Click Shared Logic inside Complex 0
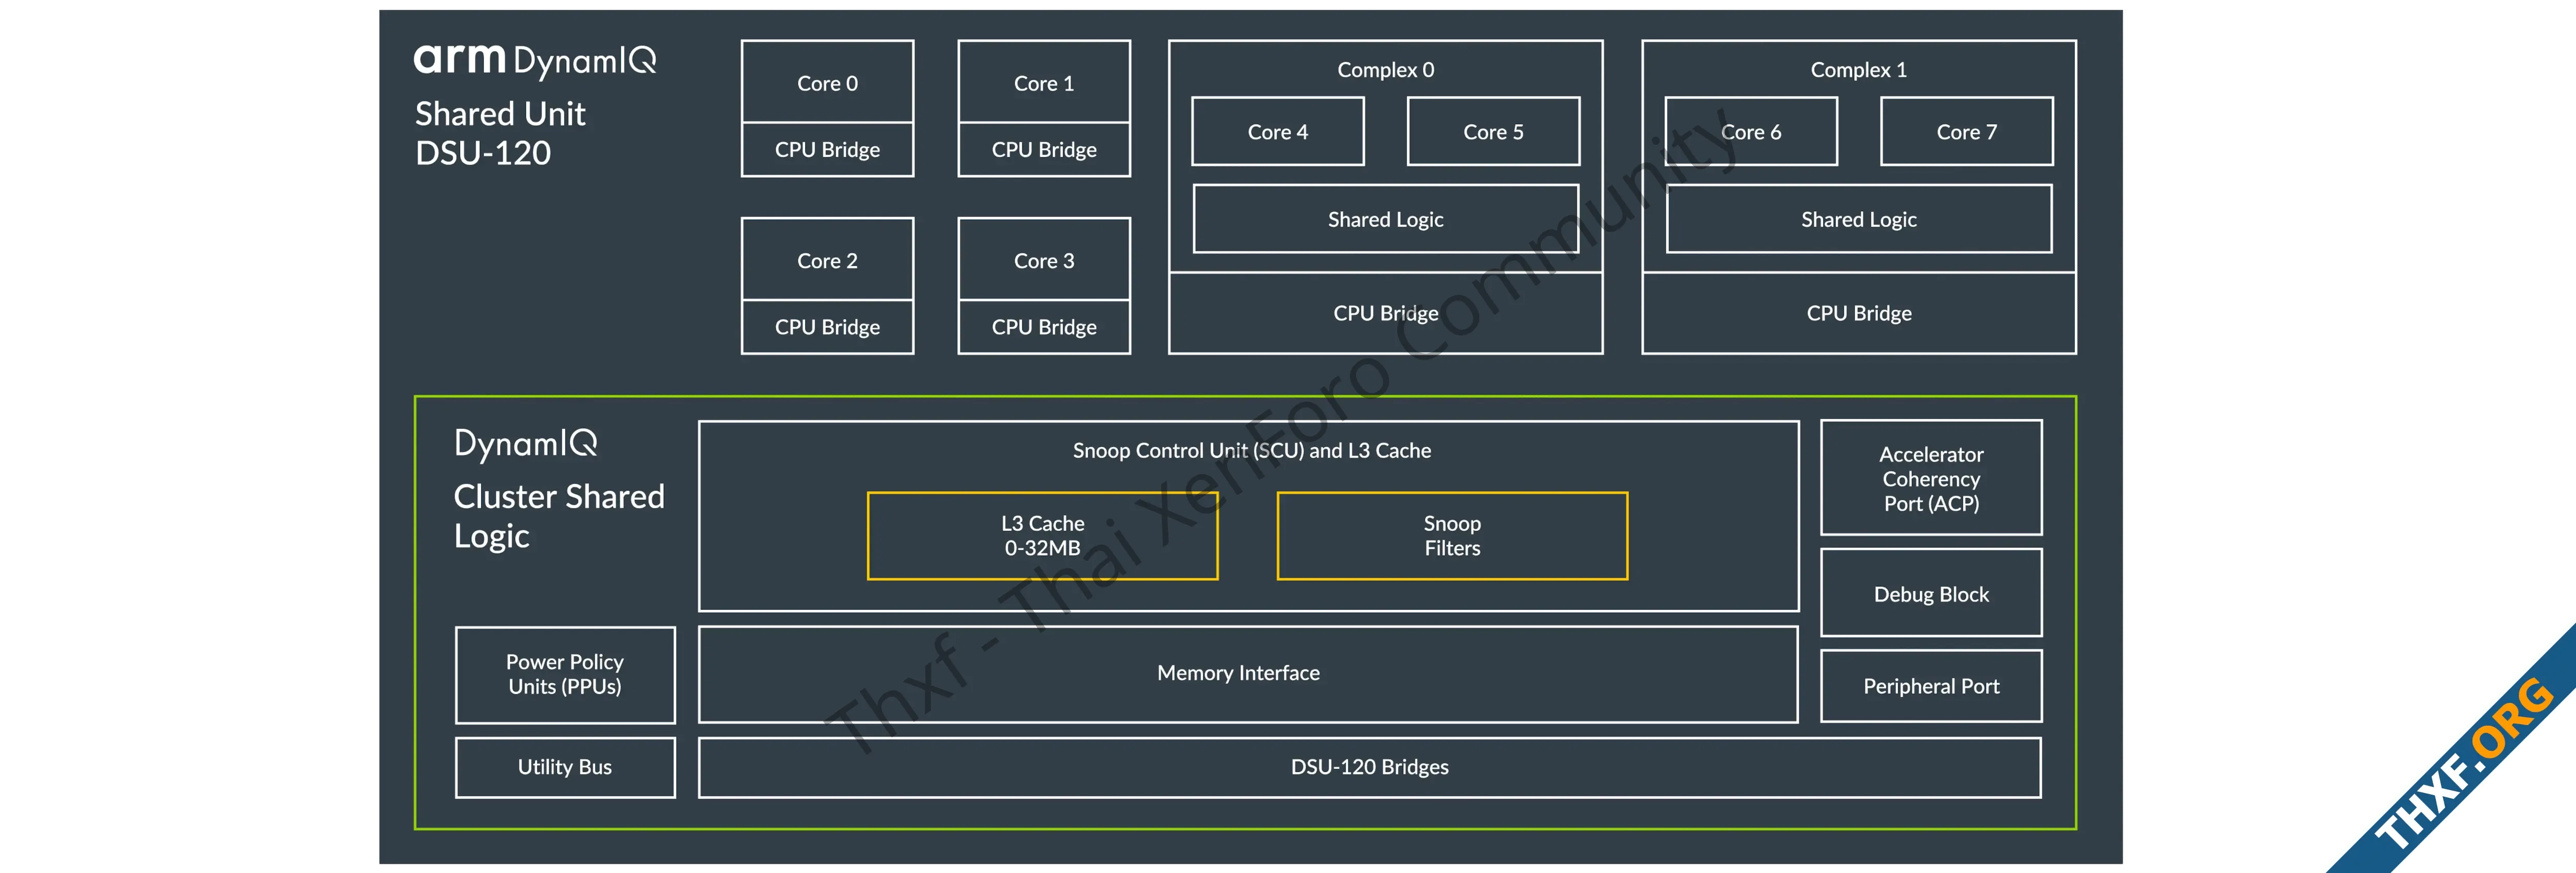The width and height of the screenshot is (2576, 873). [1385, 219]
